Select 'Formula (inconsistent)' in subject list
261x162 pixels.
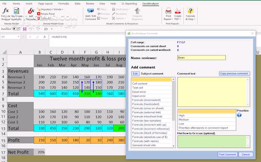(151, 100)
